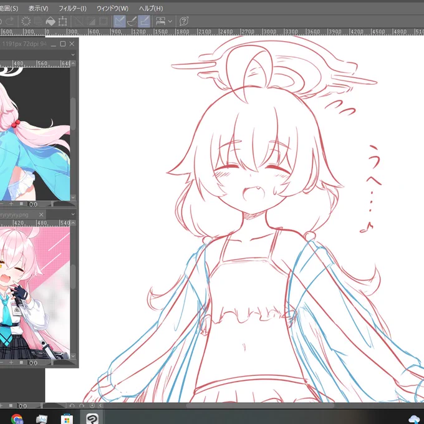Click the ryryryry.png canvas scroll-down arrow
The width and height of the screenshot is (424, 424).
(x=74, y=356)
